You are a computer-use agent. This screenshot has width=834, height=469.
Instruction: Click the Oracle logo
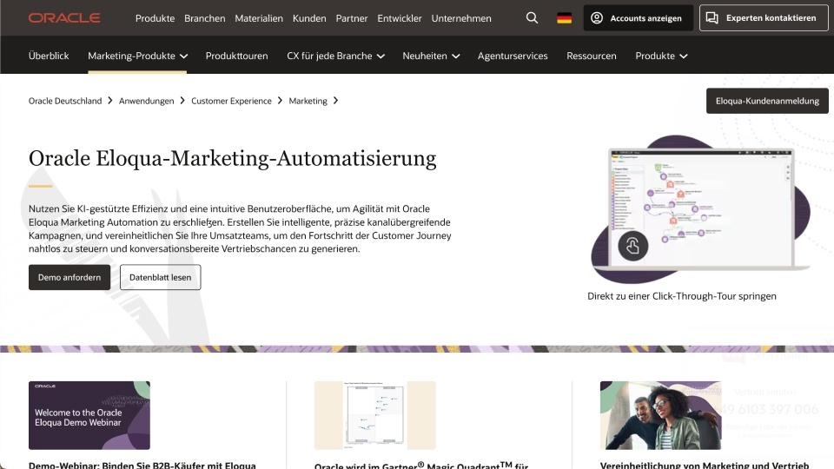[x=64, y=18]
